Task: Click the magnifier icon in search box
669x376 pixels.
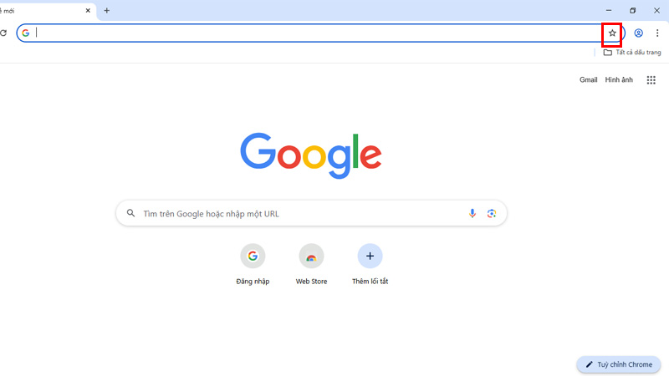Action: tap(130, 213)
